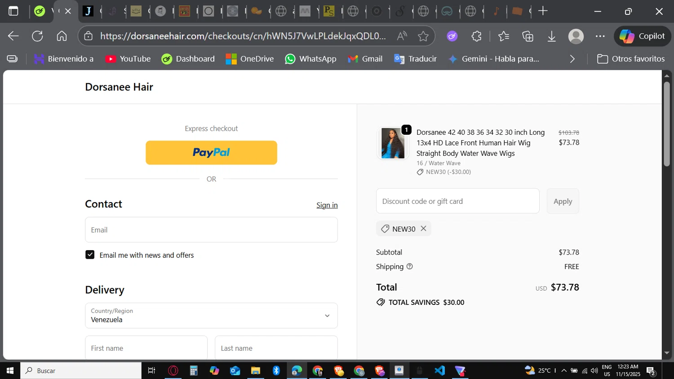Show more bookmarks chevron
The width and height of the screenshot is (674, 379).
pos(572,59)
